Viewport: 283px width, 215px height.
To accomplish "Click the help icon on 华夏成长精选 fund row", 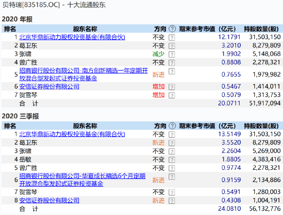I will click(172, 177).
